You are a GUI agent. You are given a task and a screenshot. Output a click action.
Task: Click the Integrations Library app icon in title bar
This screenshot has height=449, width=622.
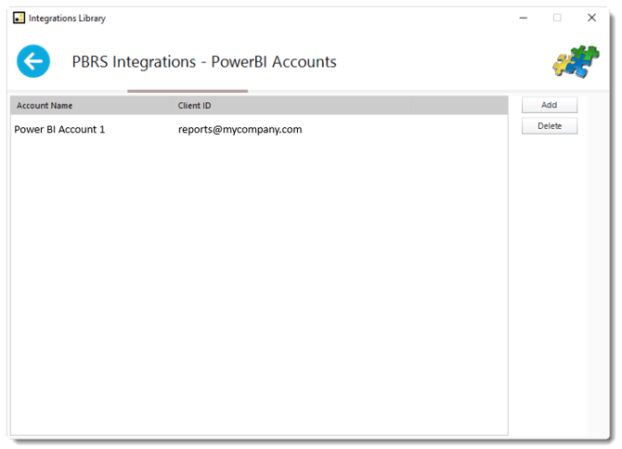tap(19, 18)
